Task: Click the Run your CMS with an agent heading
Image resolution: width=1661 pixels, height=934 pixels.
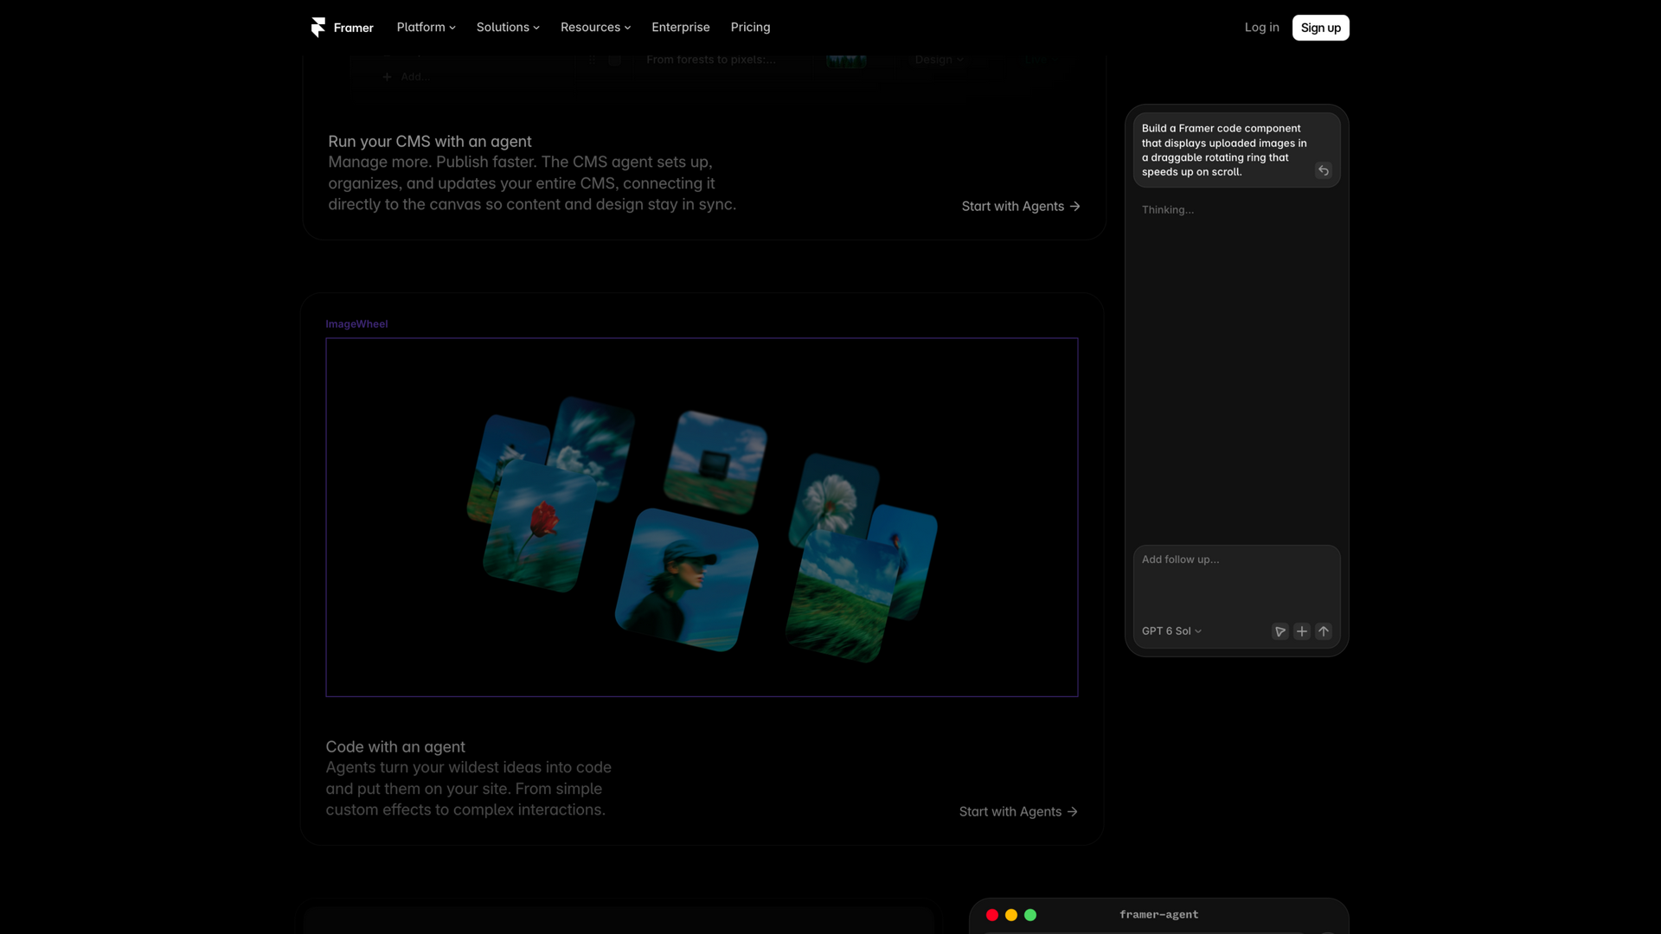Action: pos(430,142)
